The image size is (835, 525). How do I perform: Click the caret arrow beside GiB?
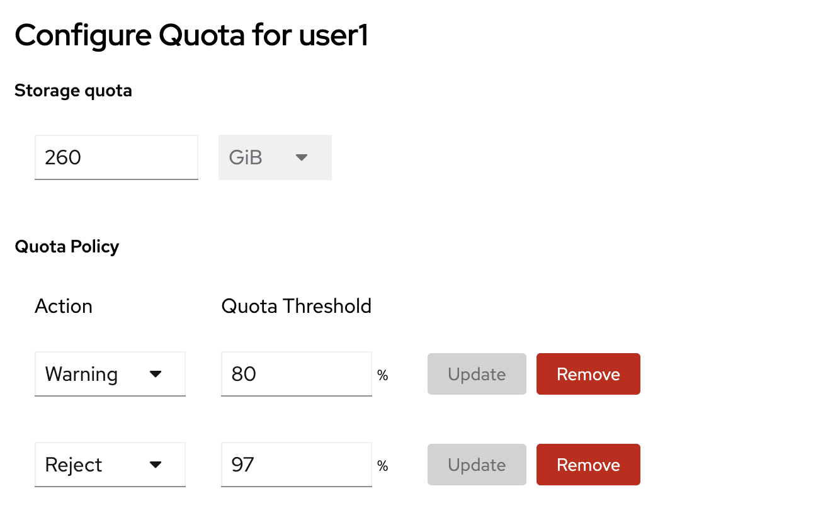click(x=302, y=157)
